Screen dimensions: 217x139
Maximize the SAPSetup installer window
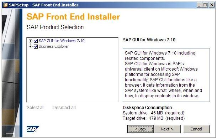coord(205,5)
